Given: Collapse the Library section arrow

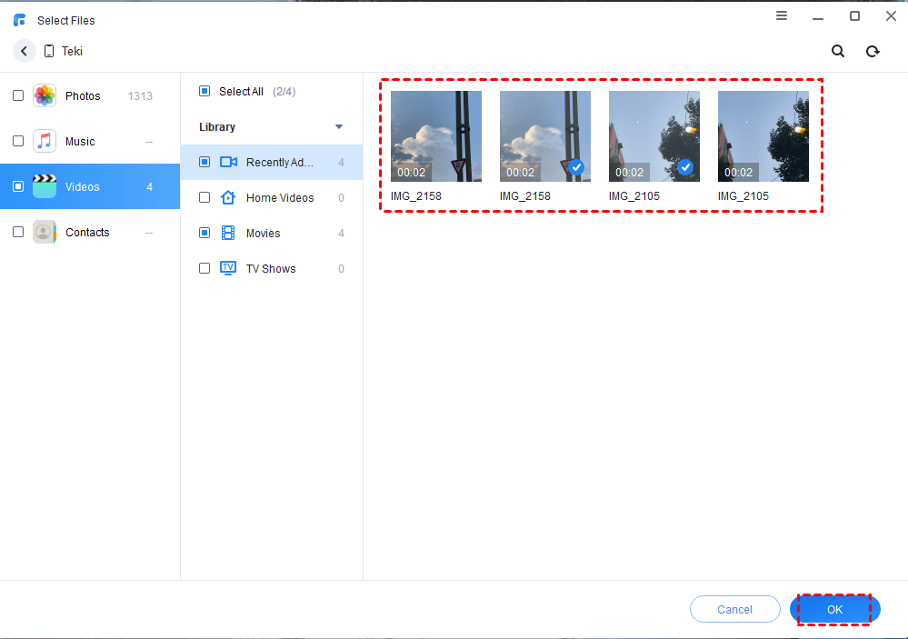Looking at the screenshot, I should (x=339, y=127).
